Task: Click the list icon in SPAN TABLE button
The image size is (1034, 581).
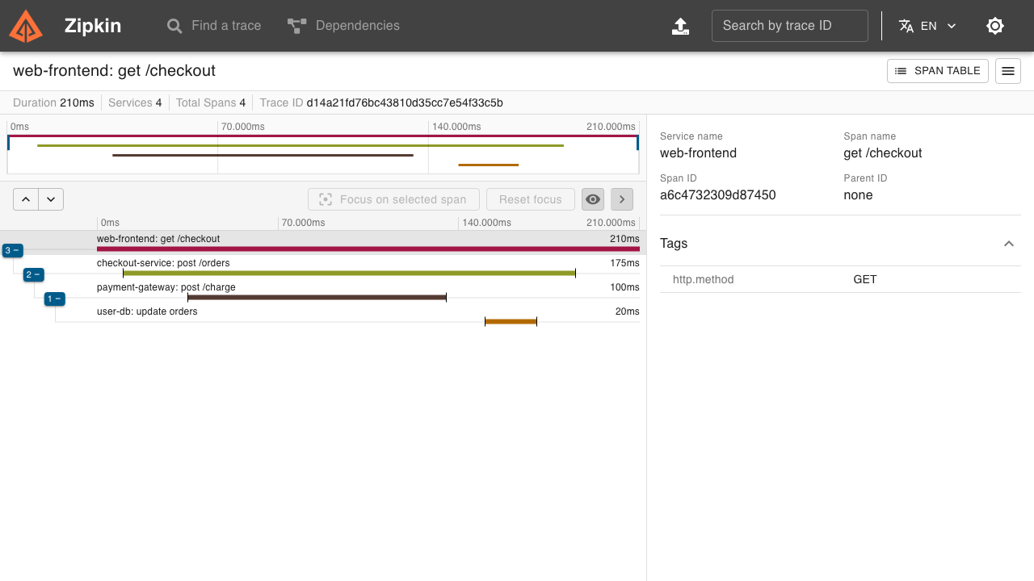Action: [x=901, y=71]
